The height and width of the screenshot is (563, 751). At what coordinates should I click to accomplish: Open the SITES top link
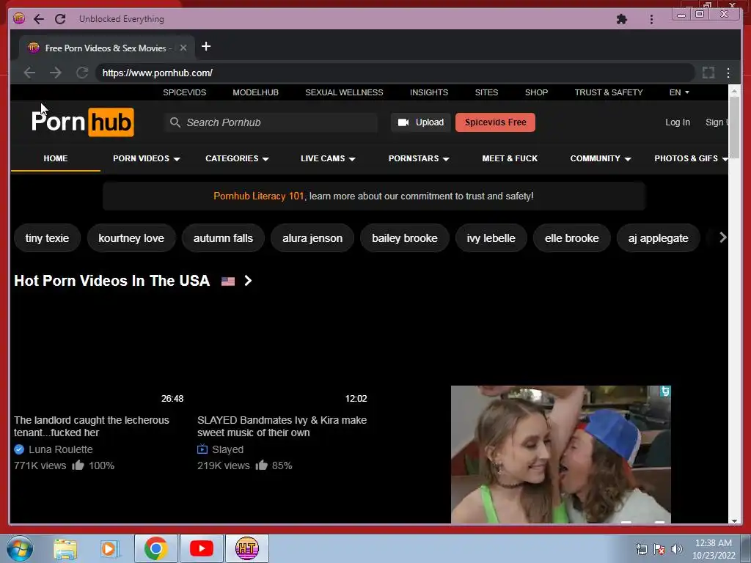(x=486, y=92)
